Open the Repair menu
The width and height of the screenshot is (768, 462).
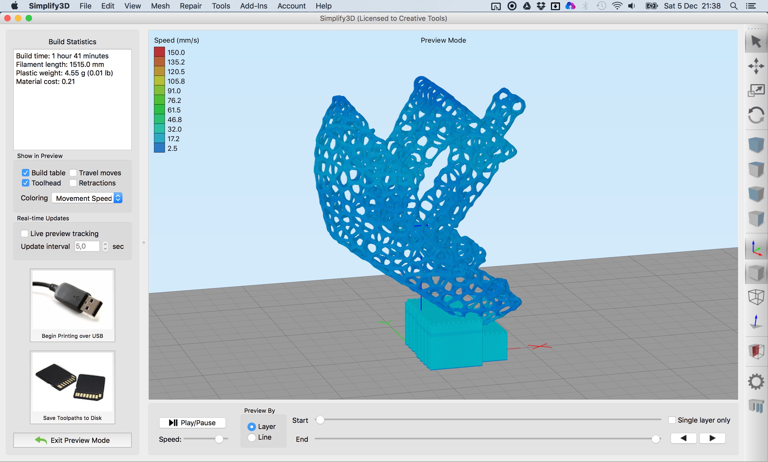[x=191, y=6]
